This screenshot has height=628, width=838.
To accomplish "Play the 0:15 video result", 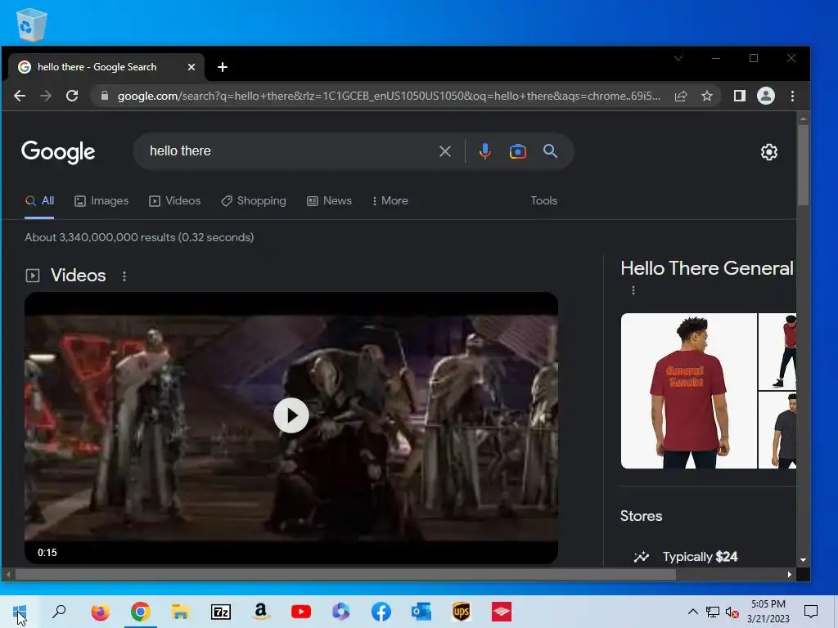I will coord(291,415).
